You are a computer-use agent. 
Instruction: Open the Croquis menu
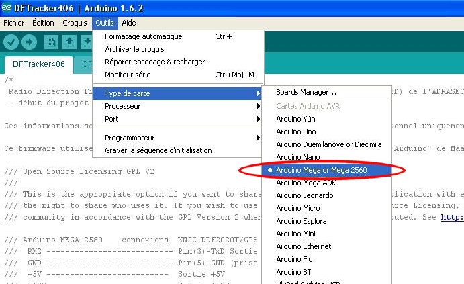click(x=75, y=23)
